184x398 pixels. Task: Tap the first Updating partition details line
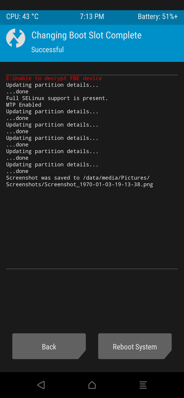(x=52, y=85)
